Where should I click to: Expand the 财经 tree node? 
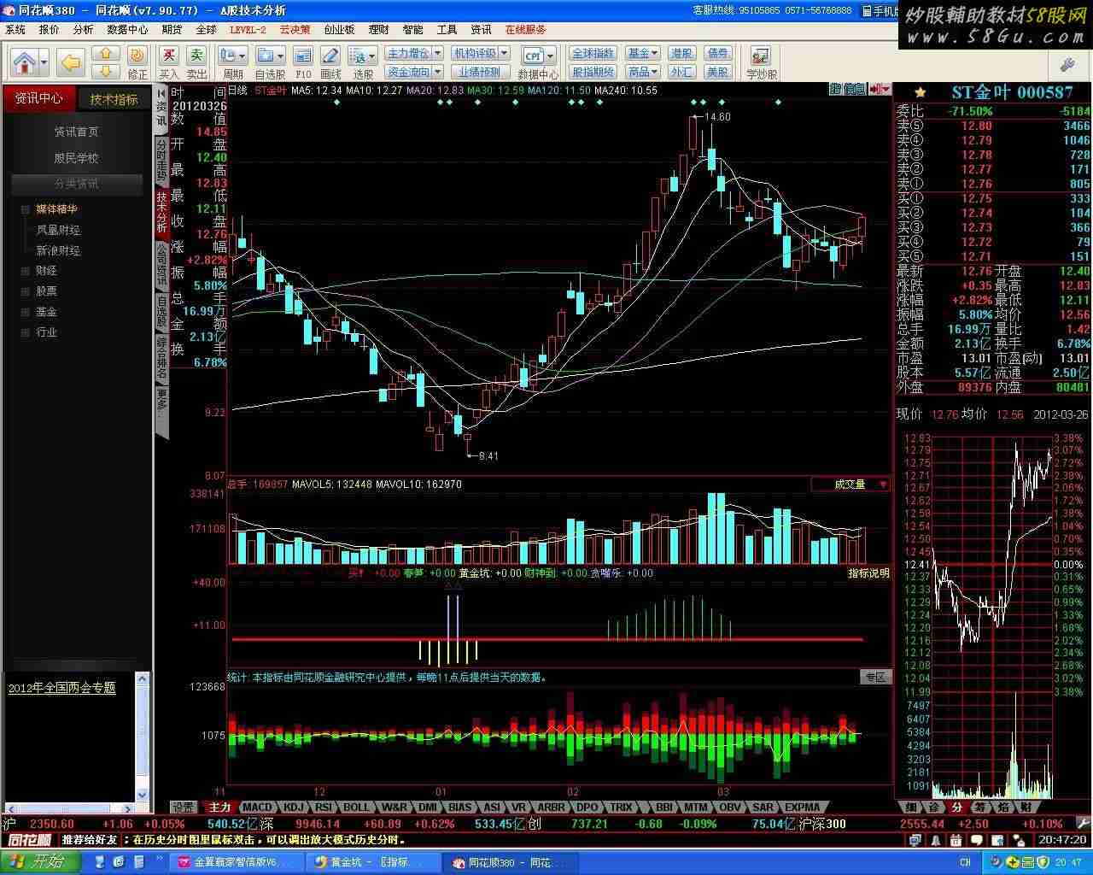tap(26, 271)
